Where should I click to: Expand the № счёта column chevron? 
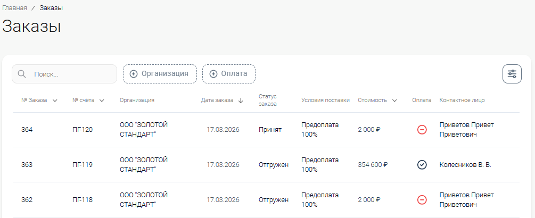point(102,100)
